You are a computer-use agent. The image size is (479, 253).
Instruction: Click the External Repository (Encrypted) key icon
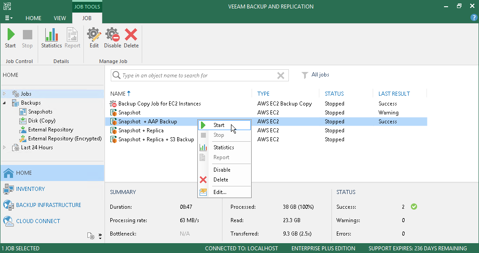coord(23,139)
